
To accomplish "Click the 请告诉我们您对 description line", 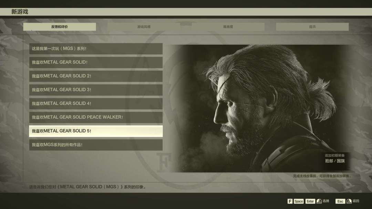I will (x=87, y=187).
